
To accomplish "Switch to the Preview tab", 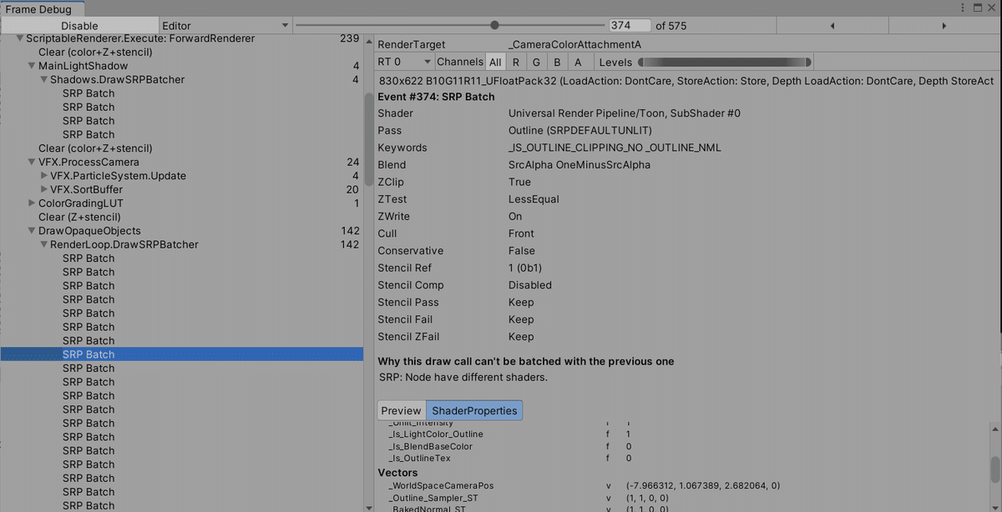I will [402, 410].
